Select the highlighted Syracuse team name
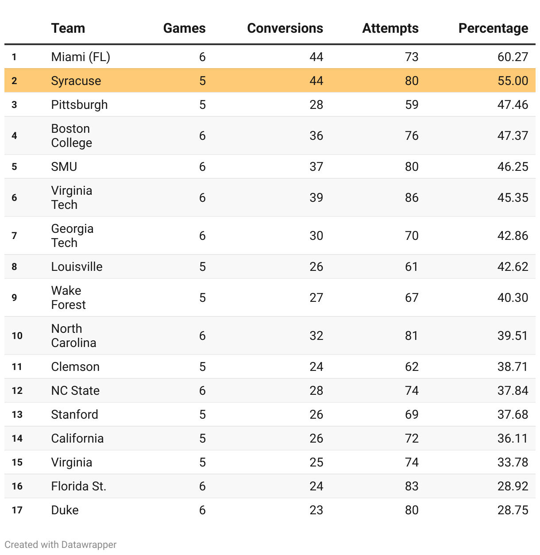The height and width of the screenshot is (555, 540). pyautogui.click(x=76, y=81)
